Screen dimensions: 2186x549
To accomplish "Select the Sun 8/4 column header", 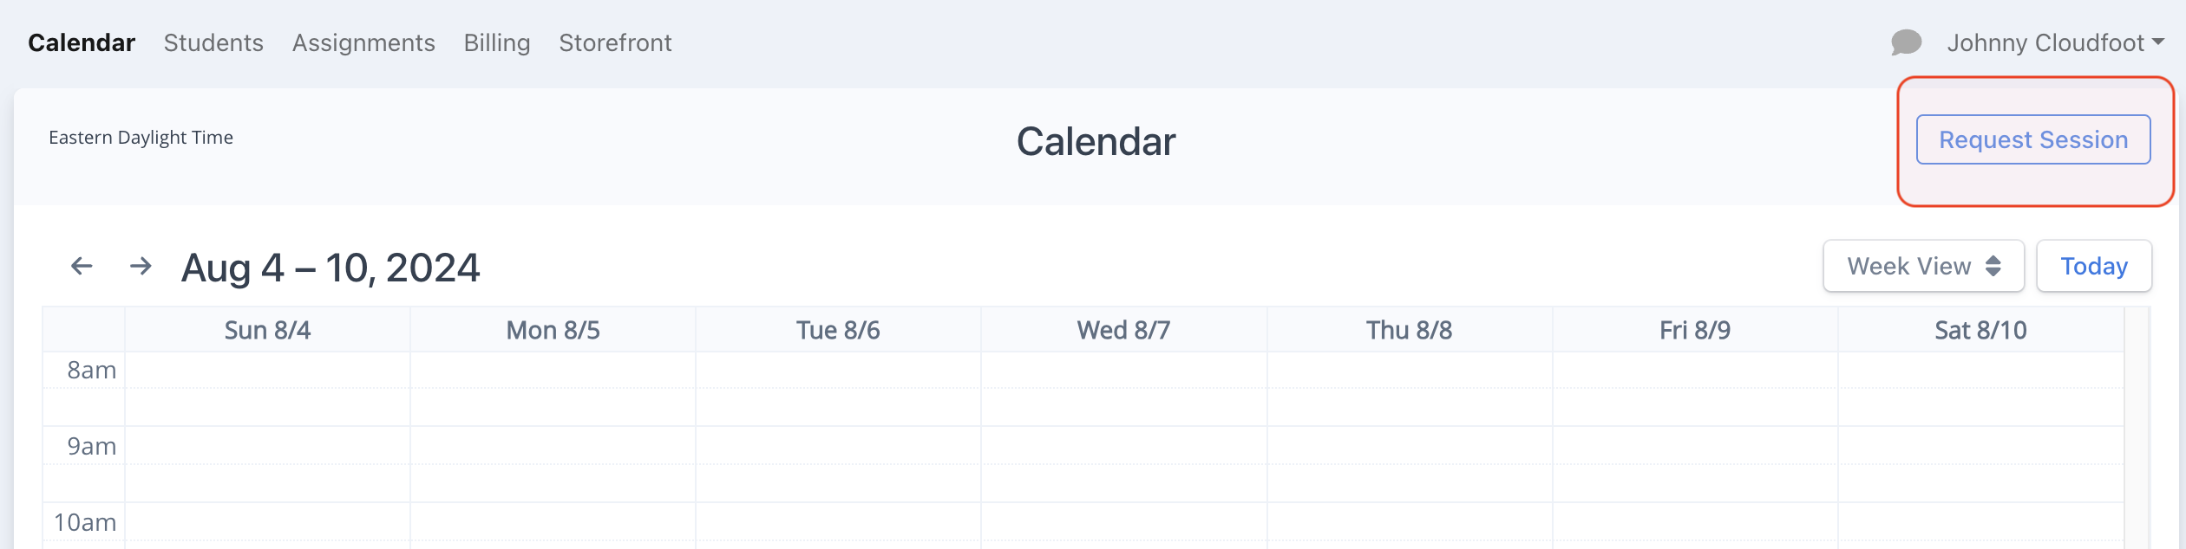I will pyautogui.click(x=267, y=330).
